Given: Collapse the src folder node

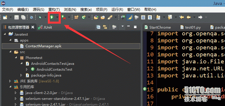Looking at the screenshot, I should (x=10, y=52).
